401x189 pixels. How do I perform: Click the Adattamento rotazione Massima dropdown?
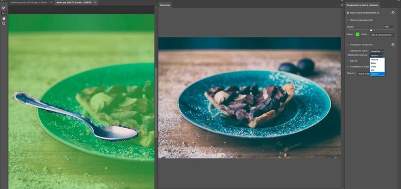[x=376, y=55]
